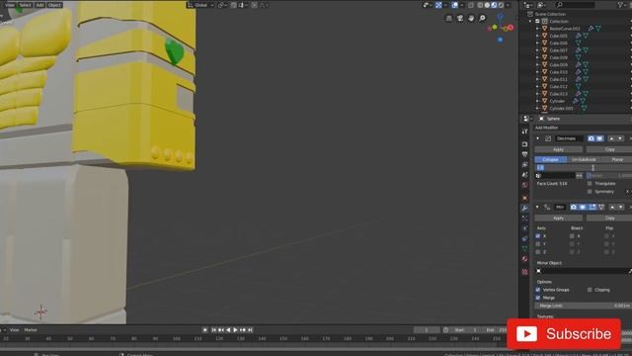Open the Material properties tab
The height and width of the screenshot is (356, 632).
pyautogui.click(x=524, y=259)
